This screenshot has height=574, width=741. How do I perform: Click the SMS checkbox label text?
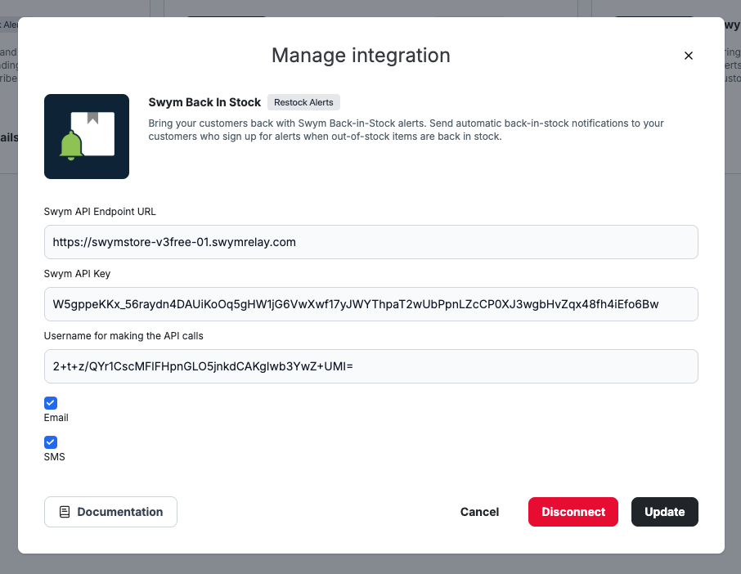(x=54, y=457)
